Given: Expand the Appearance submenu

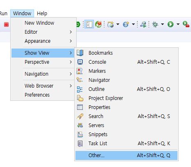Looking at the screenshot, I should [43, 41].
